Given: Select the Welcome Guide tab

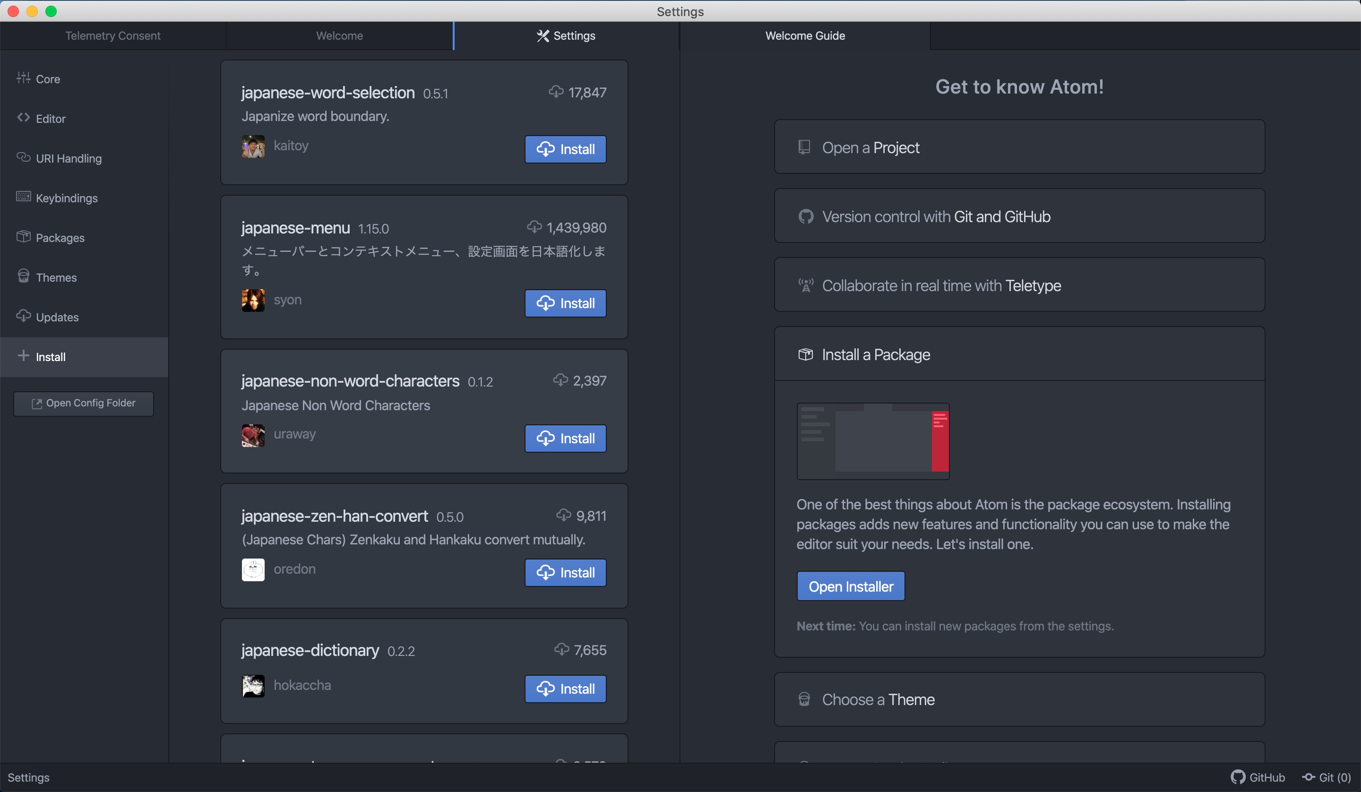Looking at the screenshot, I should tap(805, 35).
